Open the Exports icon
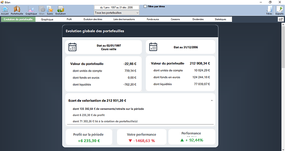 click(x=279, y=10)
